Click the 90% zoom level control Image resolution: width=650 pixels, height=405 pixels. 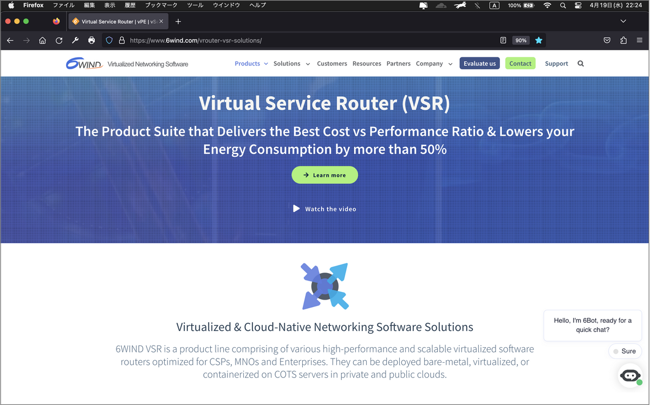tap(521, 40)
